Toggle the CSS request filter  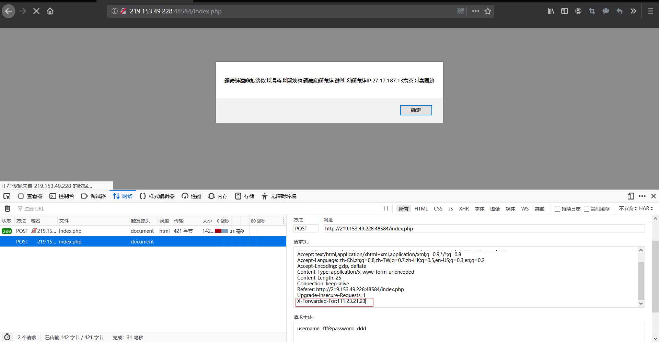438,208
